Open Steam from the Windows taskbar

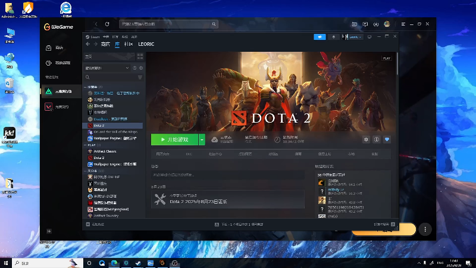click(138, 263)
